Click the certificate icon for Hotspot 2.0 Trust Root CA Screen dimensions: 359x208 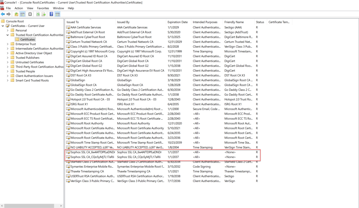[68, 99]
